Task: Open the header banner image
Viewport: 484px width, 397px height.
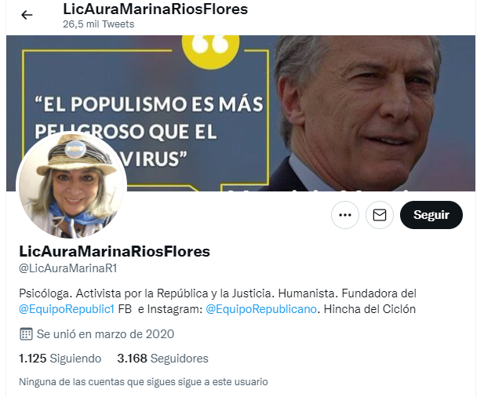Action: click(x=241, y=113)
